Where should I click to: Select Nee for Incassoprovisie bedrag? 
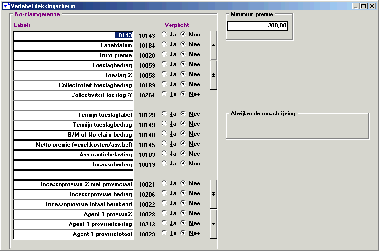point(183,193)
